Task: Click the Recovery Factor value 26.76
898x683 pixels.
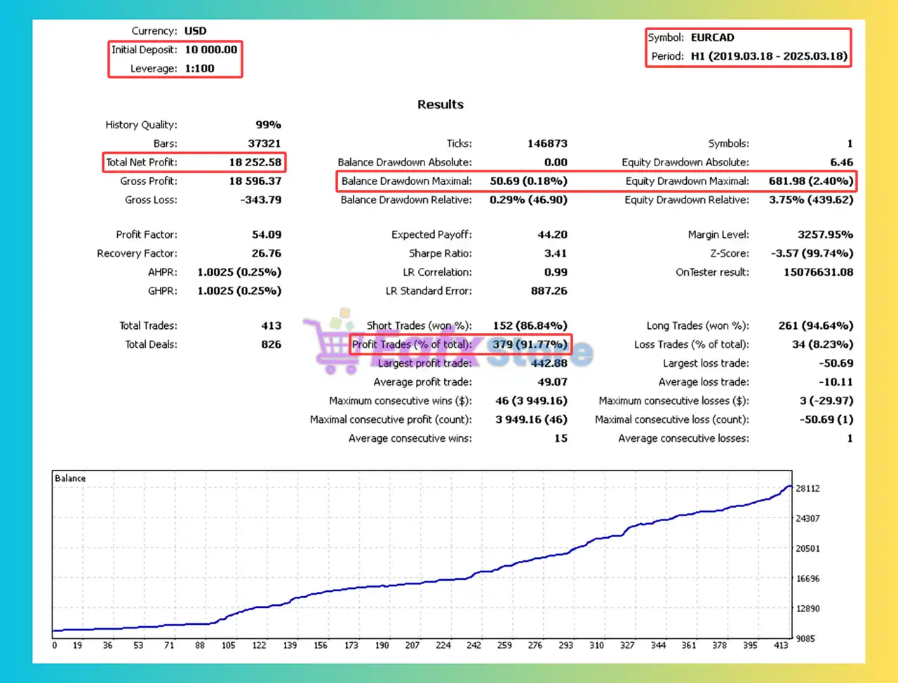Action: (267, 254)
